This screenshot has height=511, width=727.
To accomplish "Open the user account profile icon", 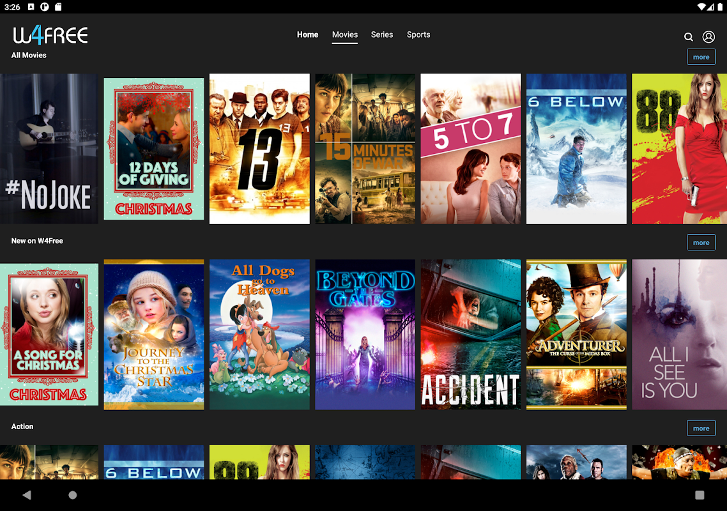I will [708, 36].
